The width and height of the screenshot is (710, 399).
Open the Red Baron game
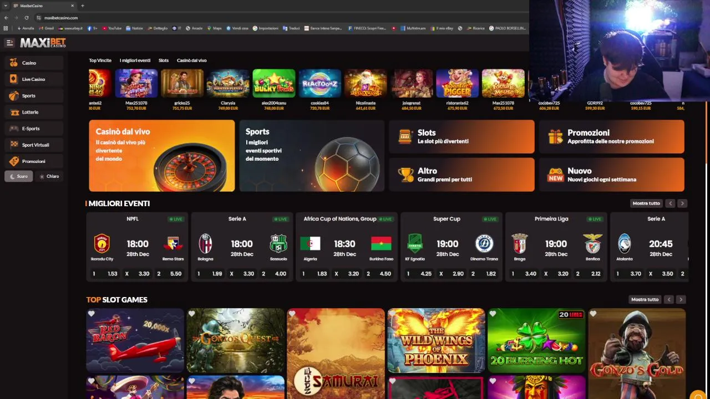coord(135,340)
